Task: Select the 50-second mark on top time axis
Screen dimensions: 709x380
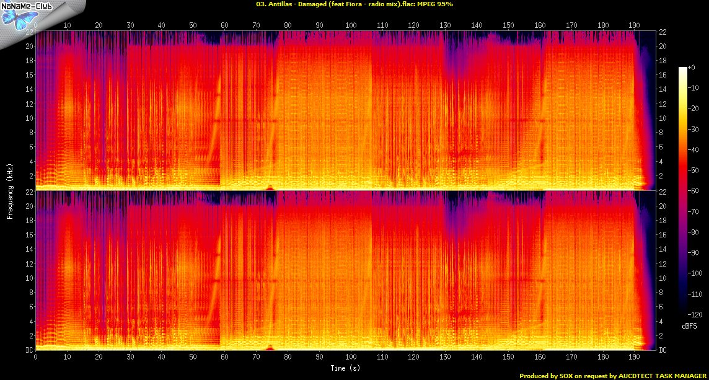Action: pos(193,25)
